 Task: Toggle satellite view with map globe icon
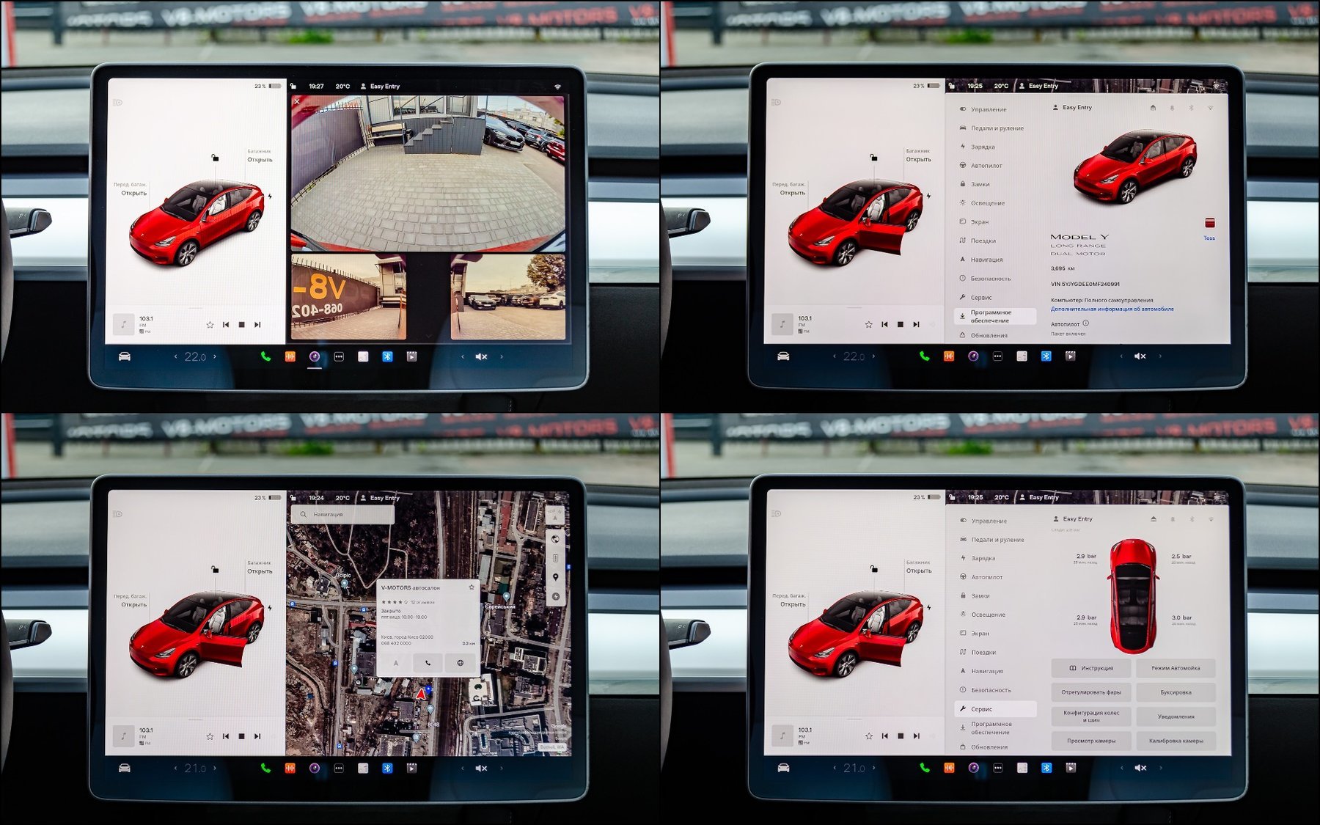(555, 540)
